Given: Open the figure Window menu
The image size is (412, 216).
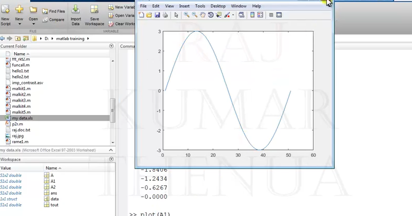Looking at the screenshot, I should tap(239, 6).
